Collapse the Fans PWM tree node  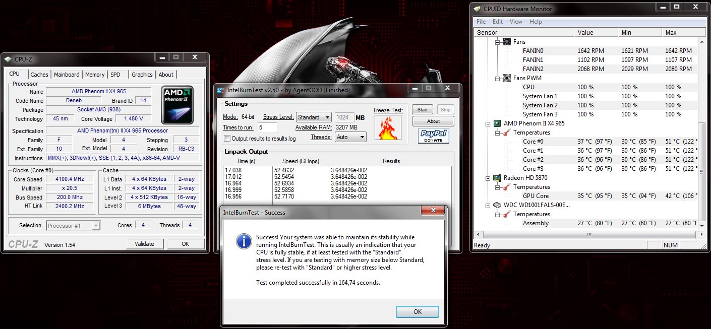[x=497, y=78]
